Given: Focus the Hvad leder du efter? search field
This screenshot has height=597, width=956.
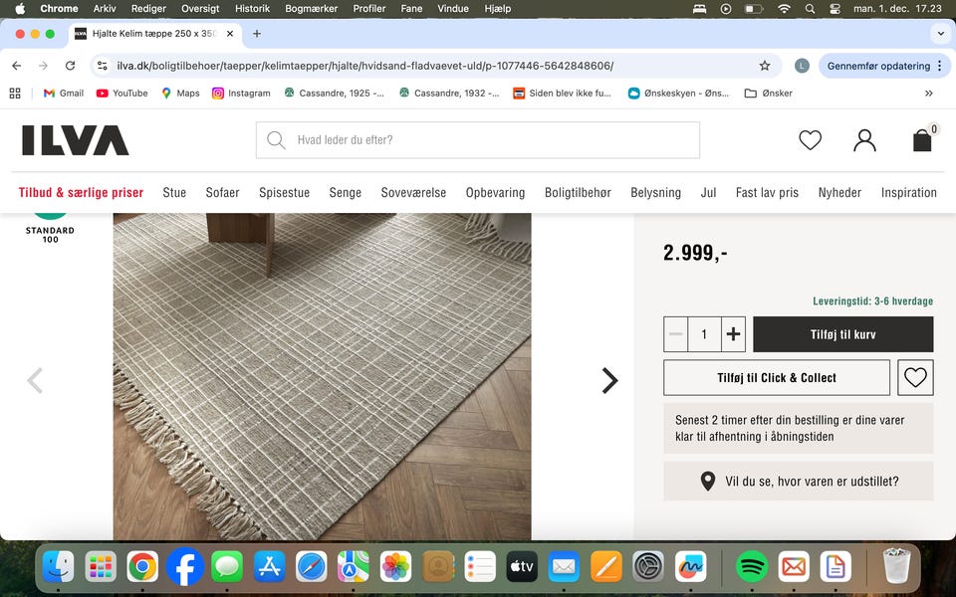Looking at the screenshot, I should (478, 140).
